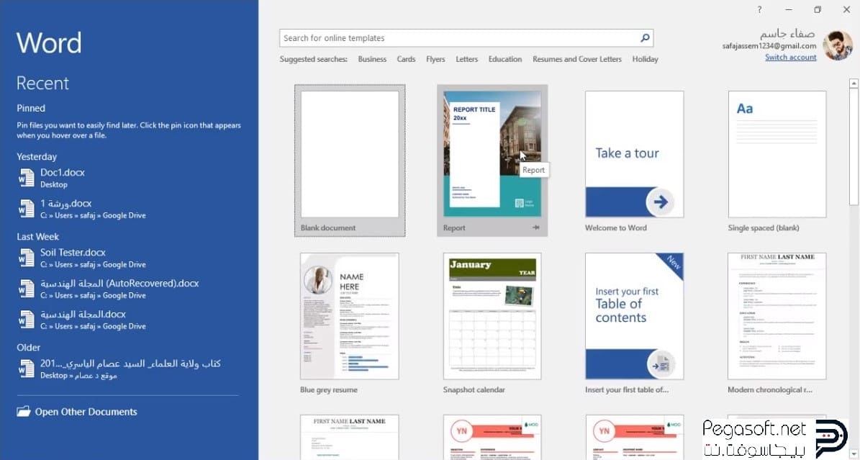Click the arrow icon on Take a tour
This screenshot has width=860, height=460.
tap(661, 202)
